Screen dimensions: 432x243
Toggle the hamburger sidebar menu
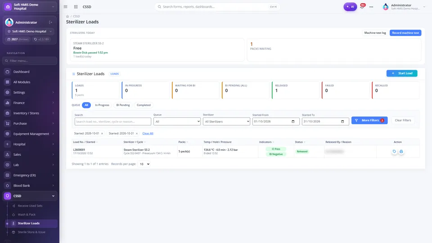tap(65, 7)
